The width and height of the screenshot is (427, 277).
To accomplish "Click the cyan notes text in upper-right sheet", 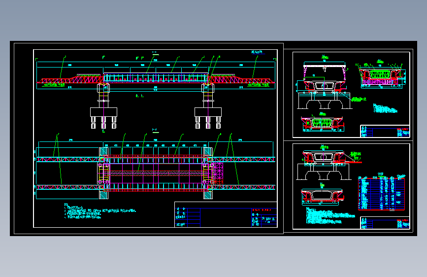I will [385, 108].
